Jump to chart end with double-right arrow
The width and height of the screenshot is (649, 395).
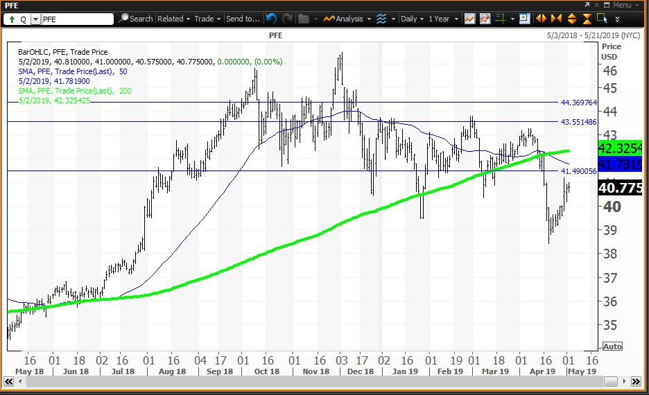(636, 381)
